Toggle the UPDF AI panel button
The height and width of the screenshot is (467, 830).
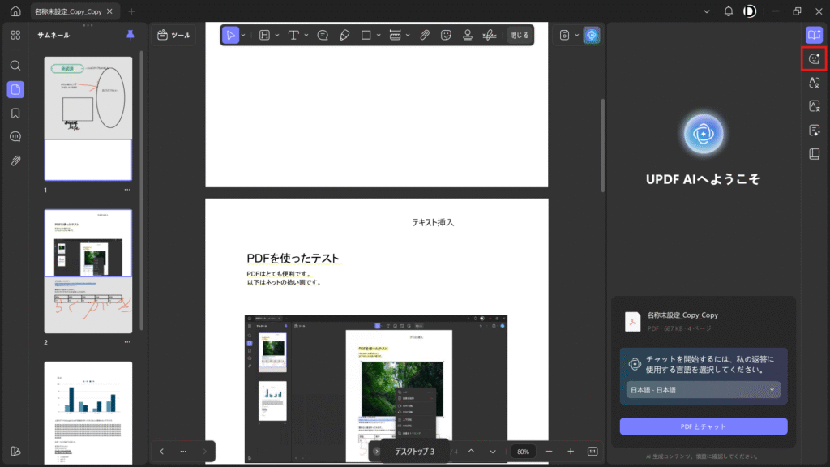point(592,35)
